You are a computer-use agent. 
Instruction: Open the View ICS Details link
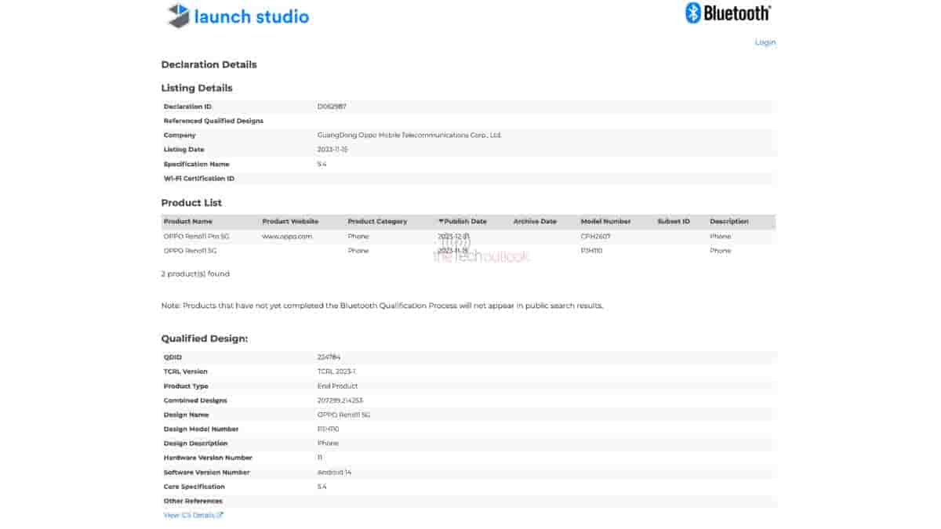[188, 515]
